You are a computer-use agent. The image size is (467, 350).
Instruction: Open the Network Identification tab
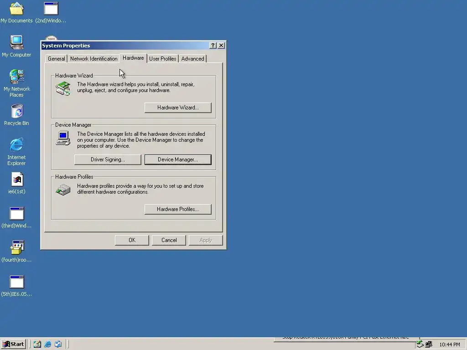click(x=94, y=59)
